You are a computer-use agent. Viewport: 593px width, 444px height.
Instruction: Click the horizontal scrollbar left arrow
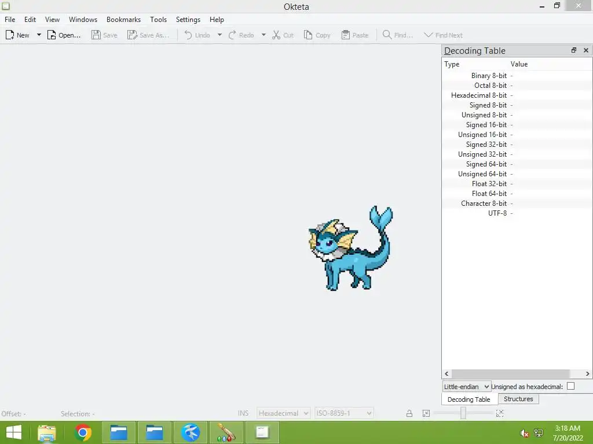click(x=446, y=373)
